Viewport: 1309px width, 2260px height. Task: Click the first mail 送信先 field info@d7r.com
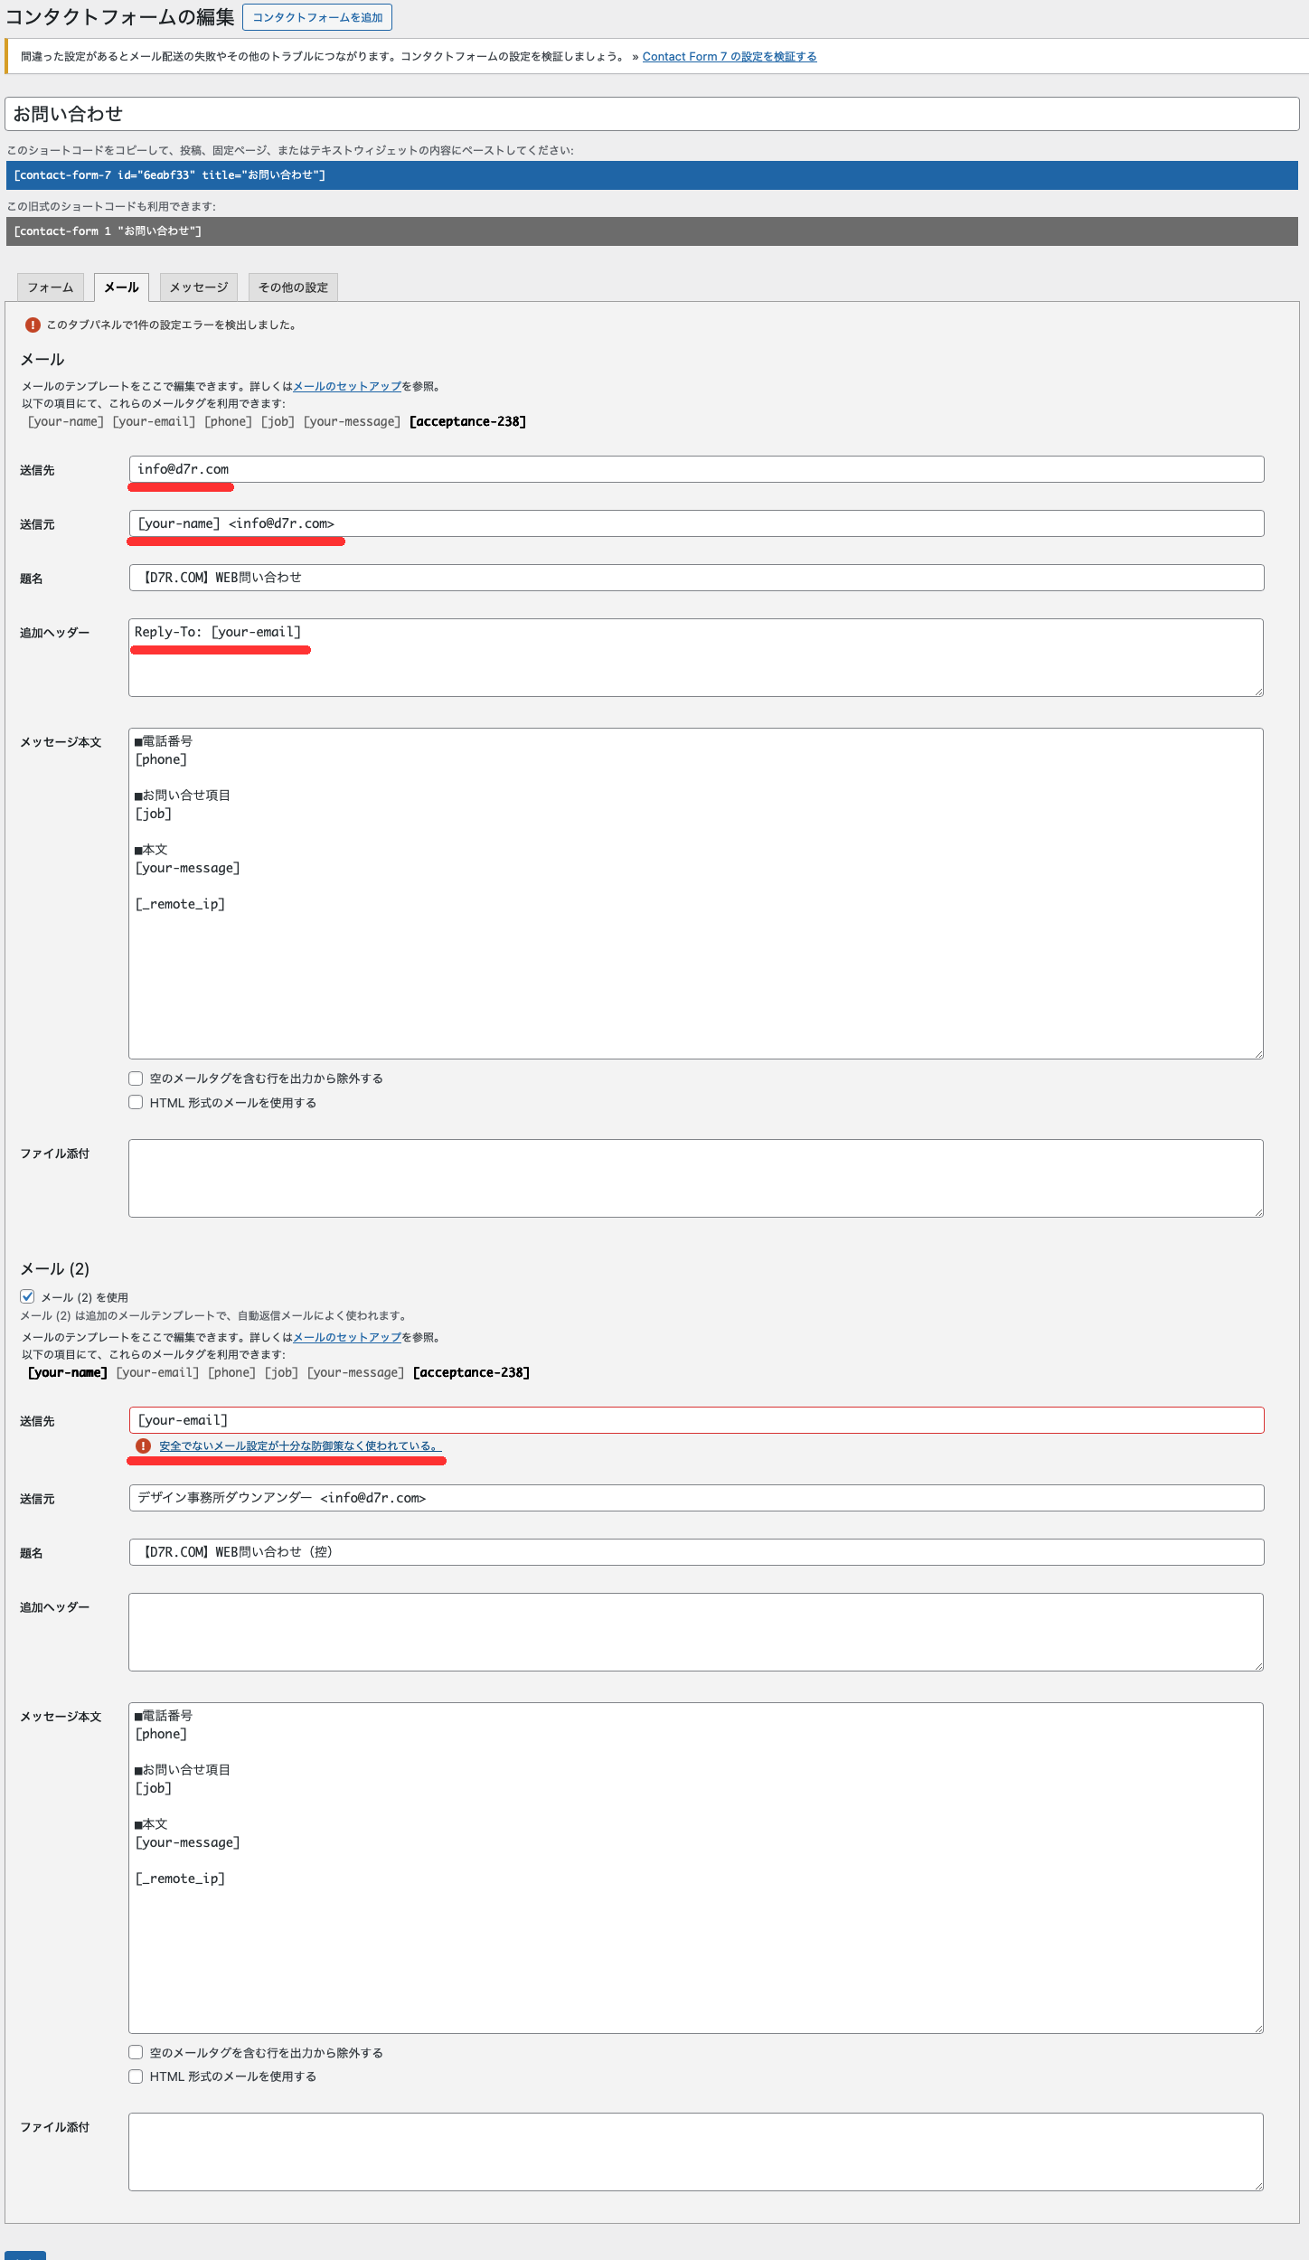696,469
